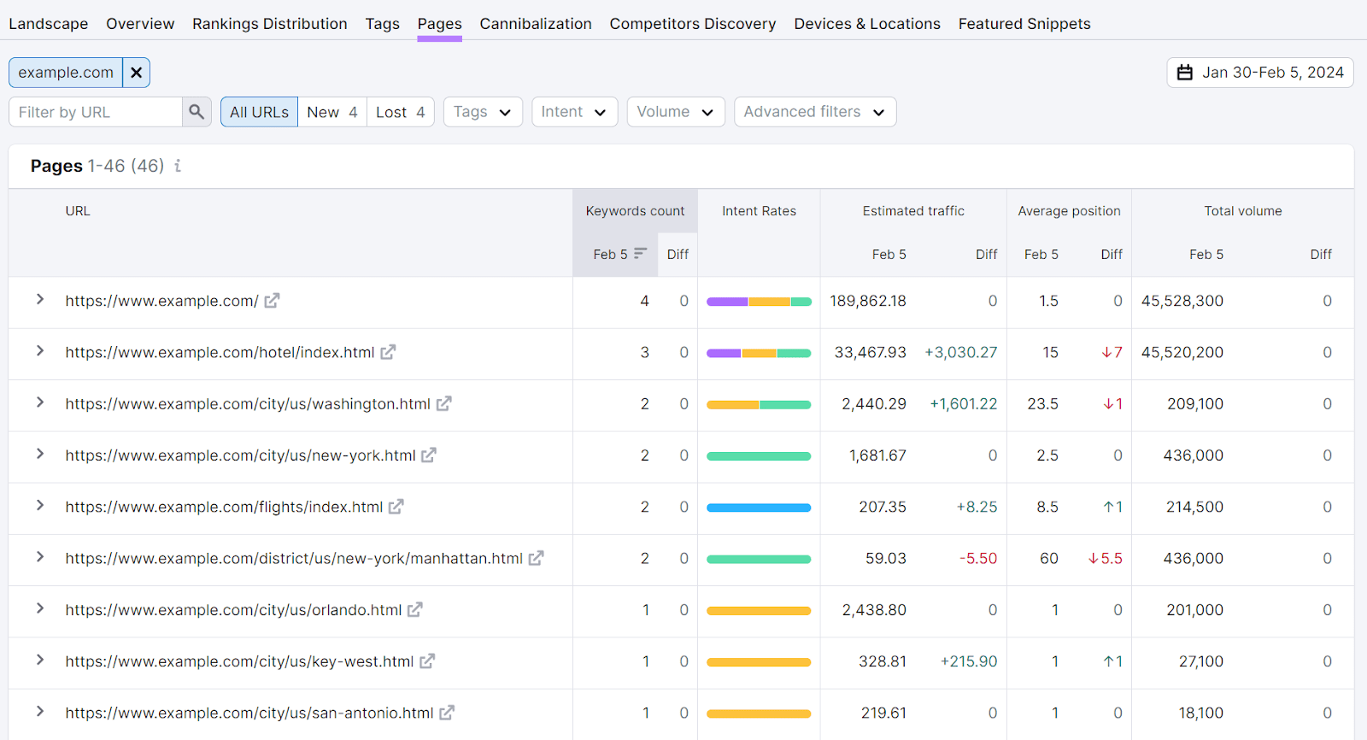Click inside the Filter by URL field
This screenshot has height=740, width=1367.
(x=96, y=112)
